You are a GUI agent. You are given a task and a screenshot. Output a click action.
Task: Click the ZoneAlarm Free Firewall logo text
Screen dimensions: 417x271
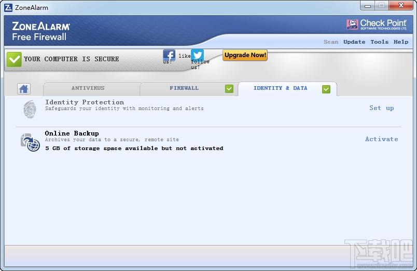(x=40, y=31)
